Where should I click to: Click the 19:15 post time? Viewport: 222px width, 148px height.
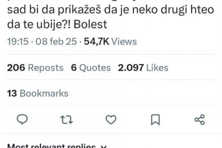click(18, 41)
